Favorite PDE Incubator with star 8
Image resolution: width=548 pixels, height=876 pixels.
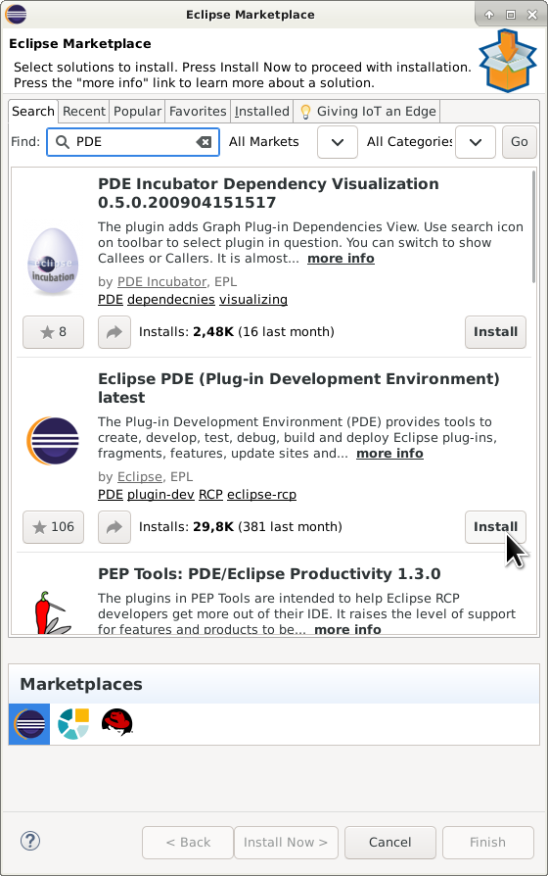(x=53, y=332)
